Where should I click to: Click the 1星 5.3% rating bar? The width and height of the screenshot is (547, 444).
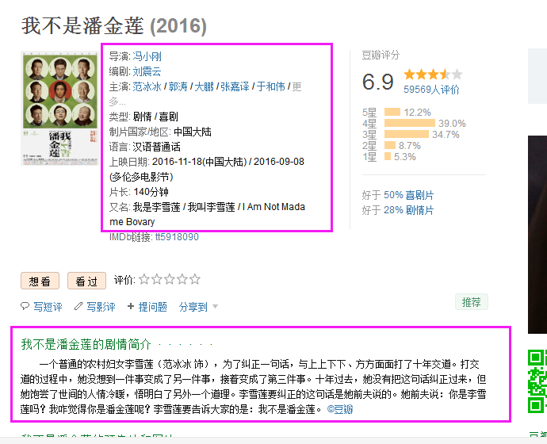point(387,156)
